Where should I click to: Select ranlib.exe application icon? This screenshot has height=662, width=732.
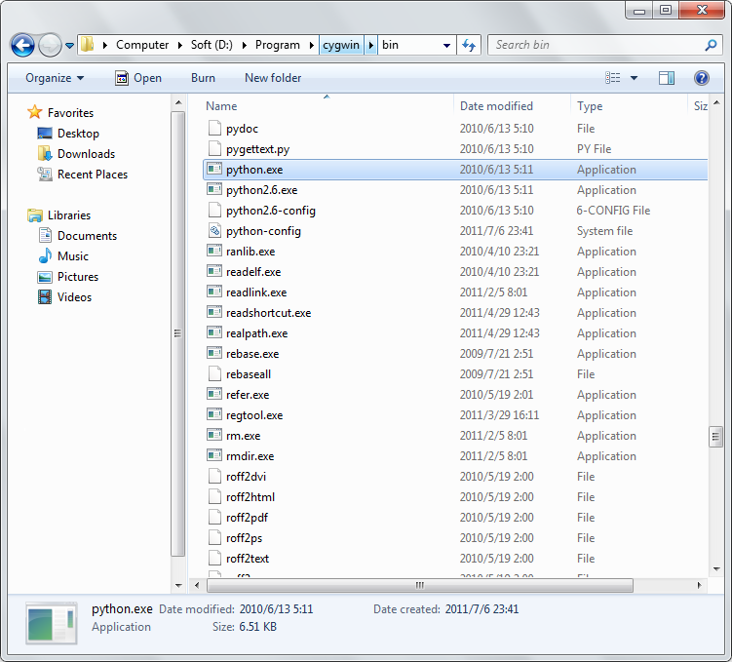point(214,252)
